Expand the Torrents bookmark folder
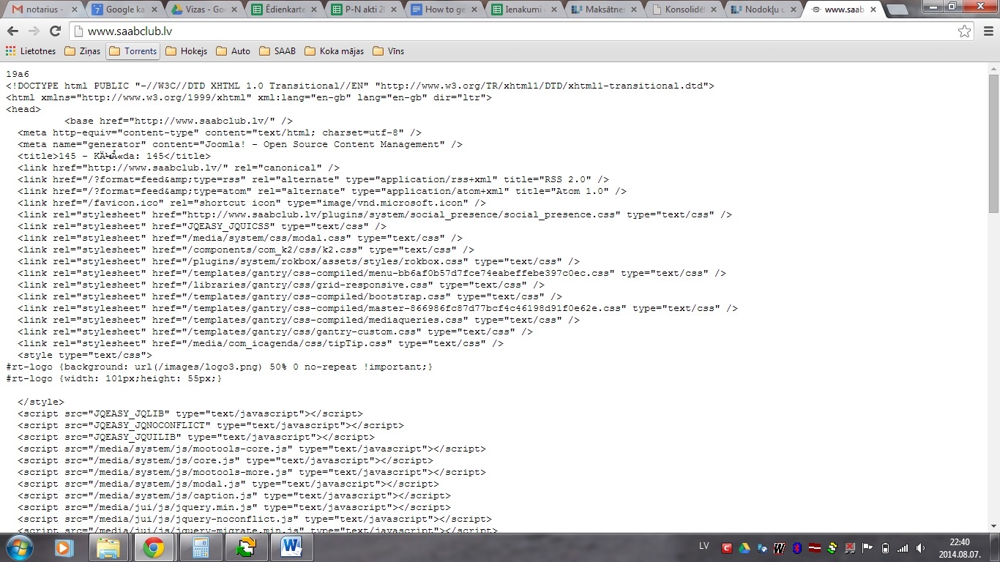Screen dimensions: 1000x562 pos(133,51)
